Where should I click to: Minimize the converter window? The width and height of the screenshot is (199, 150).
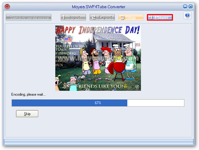click(x=185, y=7)
